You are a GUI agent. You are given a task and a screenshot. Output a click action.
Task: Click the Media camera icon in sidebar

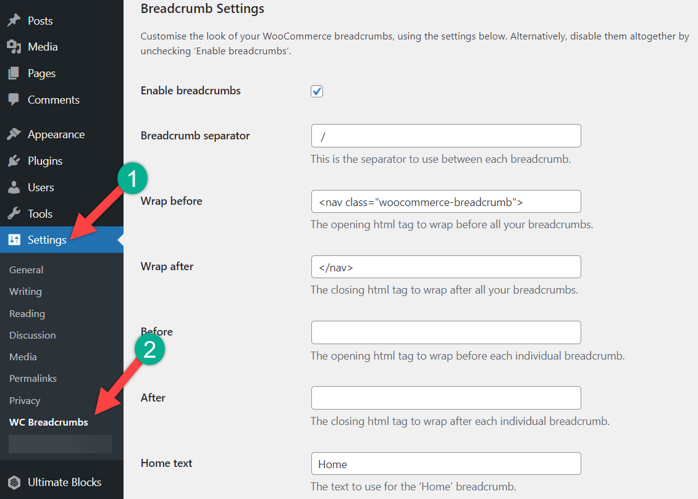pyautogui.click(x=14, y=47)
